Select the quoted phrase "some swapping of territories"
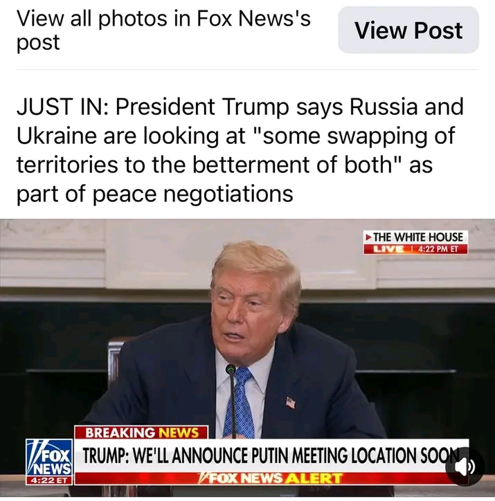The image size is (495, 501). click(x=236, y=150)
